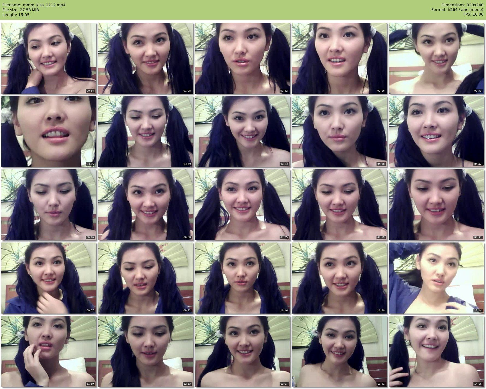Screen dimensions: 486x389
Task: Open the thumbnail timestamped 03:59
Action: pos(146,131)
